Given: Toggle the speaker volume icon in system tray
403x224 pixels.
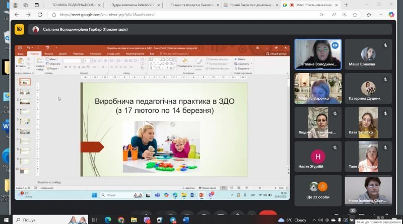Looking at the screenshot, I should tap(320, 220).
